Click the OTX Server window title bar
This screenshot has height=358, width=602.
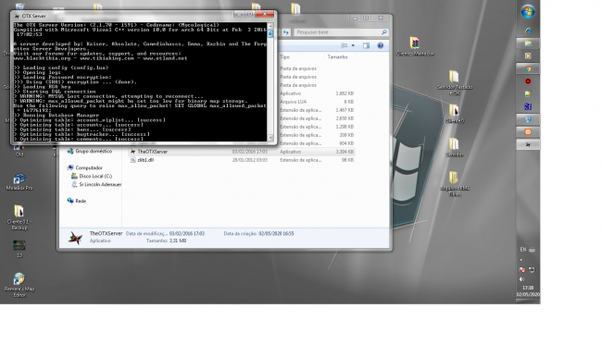(123, 16)
